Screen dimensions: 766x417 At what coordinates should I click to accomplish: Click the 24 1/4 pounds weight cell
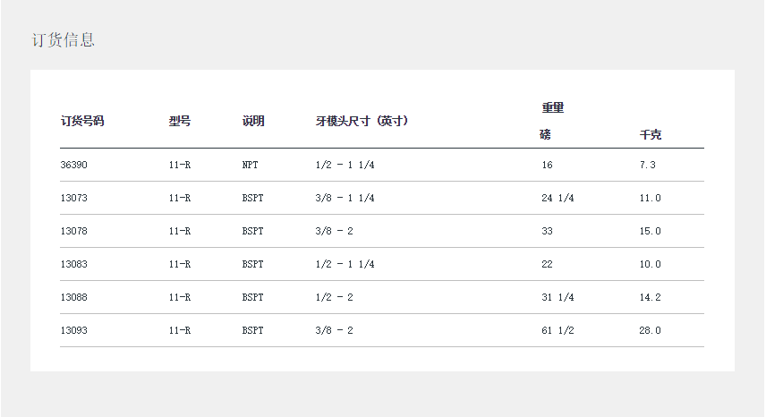(x=557, y=198)
